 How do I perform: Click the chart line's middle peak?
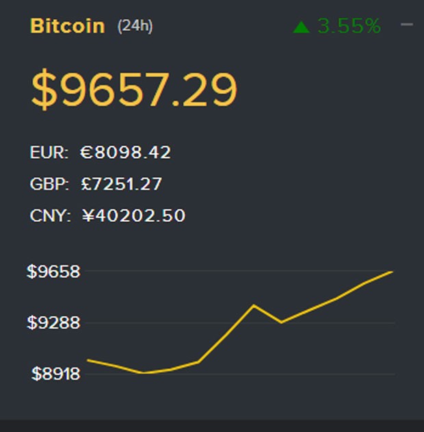point(254,305)
